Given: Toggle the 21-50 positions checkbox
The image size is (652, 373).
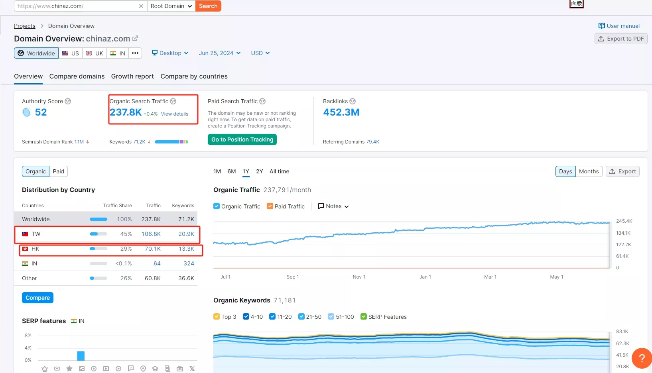Looking at the screenshot, I should click(301, 316).
